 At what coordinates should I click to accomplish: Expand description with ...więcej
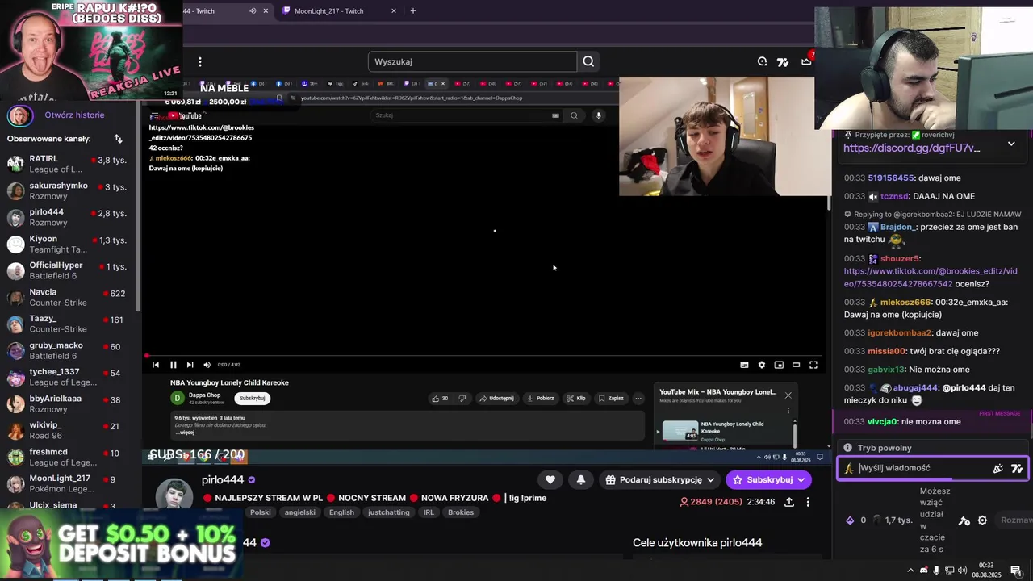185,433
